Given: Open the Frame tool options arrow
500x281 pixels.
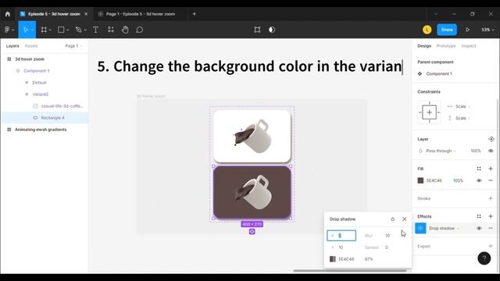Looking at the screenshot, I should 50,30.
